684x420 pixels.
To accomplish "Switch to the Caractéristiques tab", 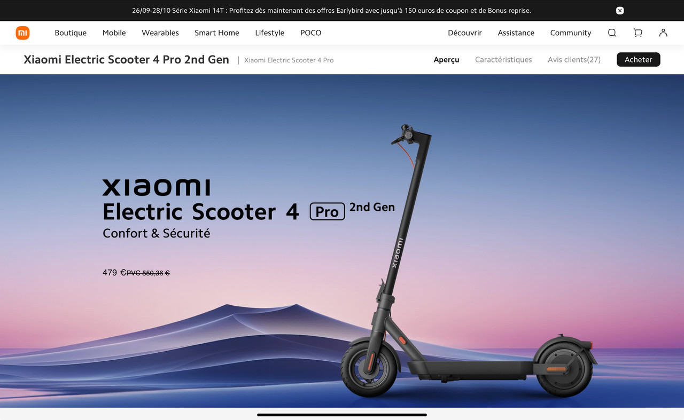I will 503,60.
